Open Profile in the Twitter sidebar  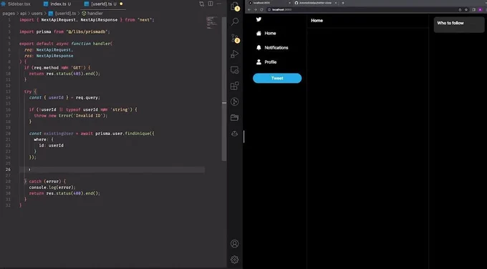266,62
